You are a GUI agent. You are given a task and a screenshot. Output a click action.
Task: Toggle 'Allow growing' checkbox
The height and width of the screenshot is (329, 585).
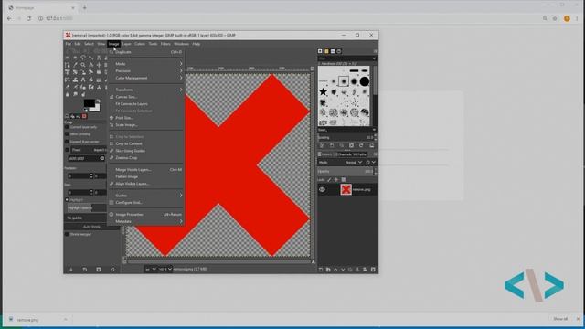click(x=67, y=134)
